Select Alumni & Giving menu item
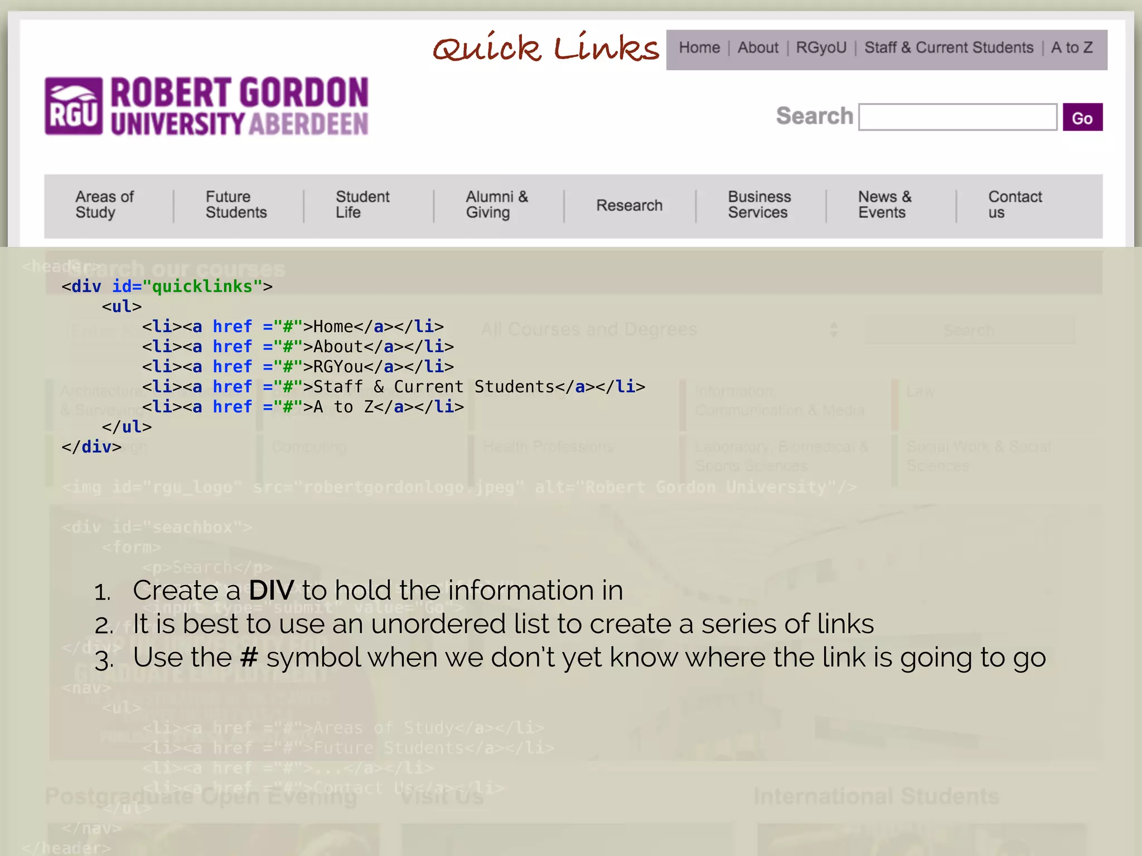The width and height of the screenshot is (1142, 856). (x=496, y=205)
